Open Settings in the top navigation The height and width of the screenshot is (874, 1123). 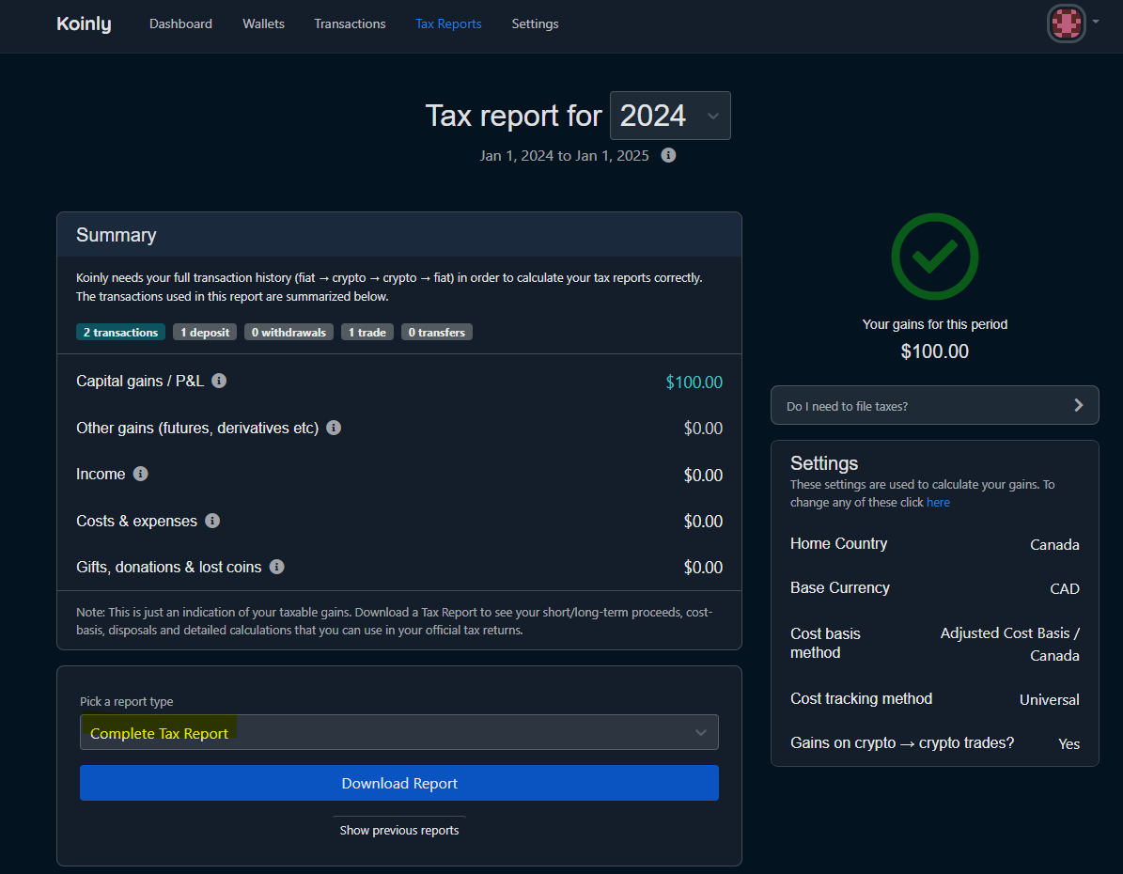pyautogui.click(x=535, y=23)
